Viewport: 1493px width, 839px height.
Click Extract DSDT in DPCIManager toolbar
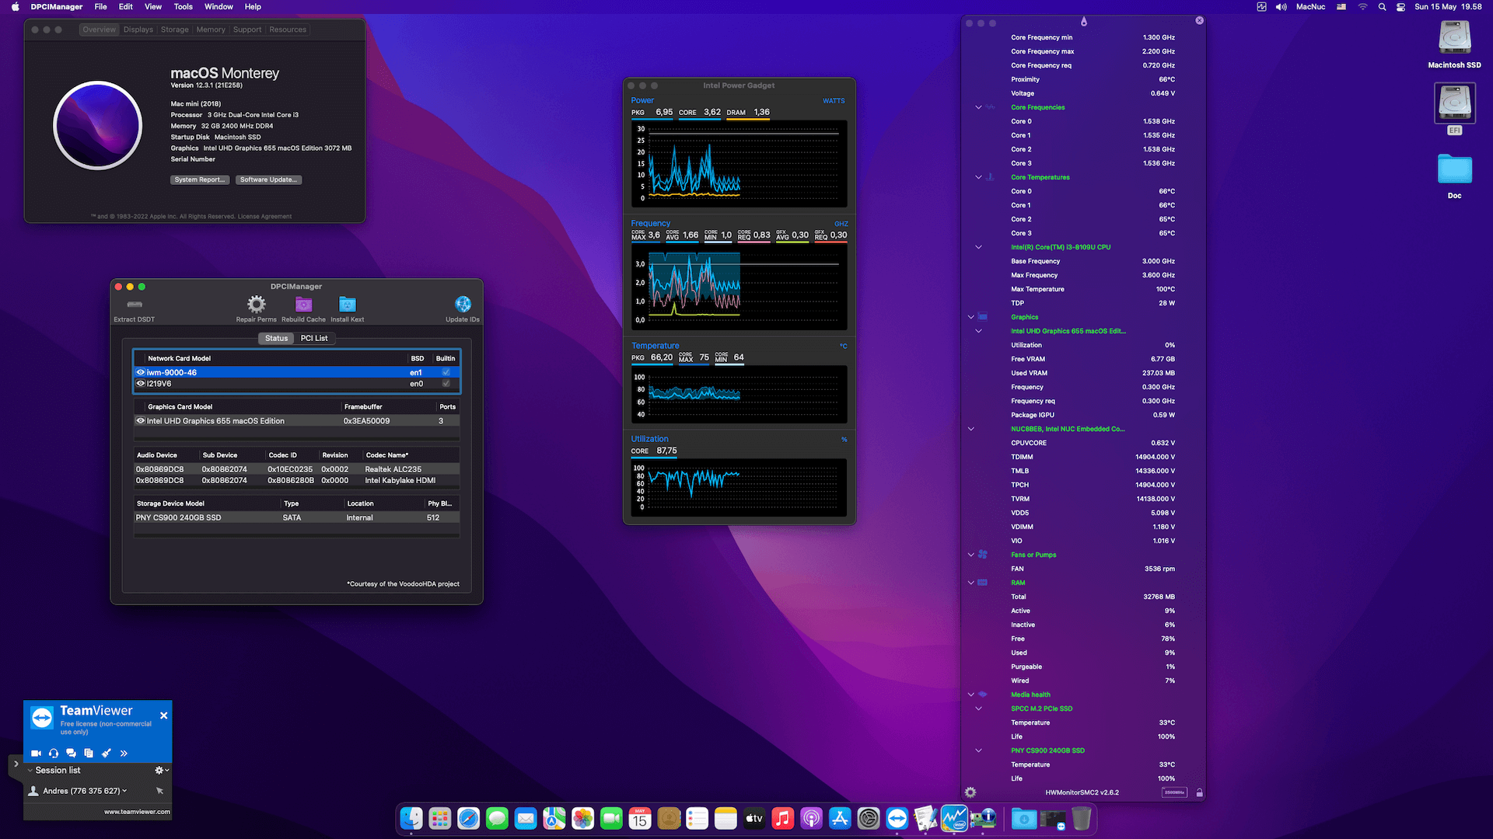[134, 305]
